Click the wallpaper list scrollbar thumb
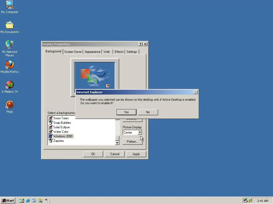Image resolution: width=273 pixels, height=204 pixels. click(117, 138)
